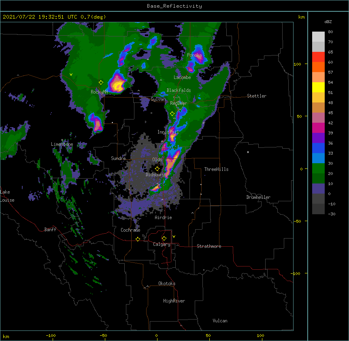Viewport: 349px width, 341px height.
Task: Click the yellow diamond marker beside RockyMH
Action: pyautogui.click(x=101, y=82)
